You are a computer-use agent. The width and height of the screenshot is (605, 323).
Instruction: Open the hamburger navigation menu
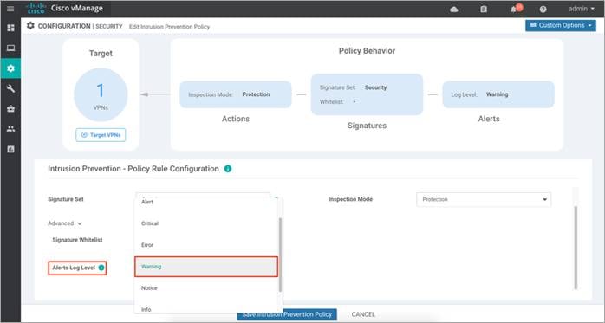coord(10,9)
